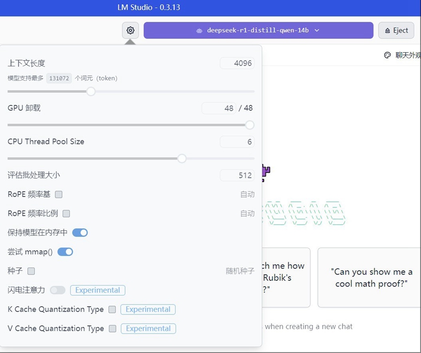Toggle the 闪电注意力 flash attention switch

[58, 290]
